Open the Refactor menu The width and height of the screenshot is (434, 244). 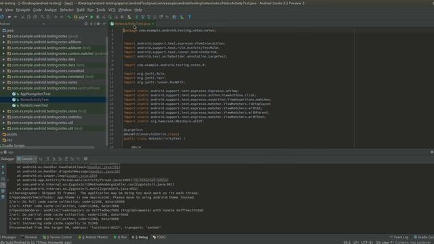[66, 10]
